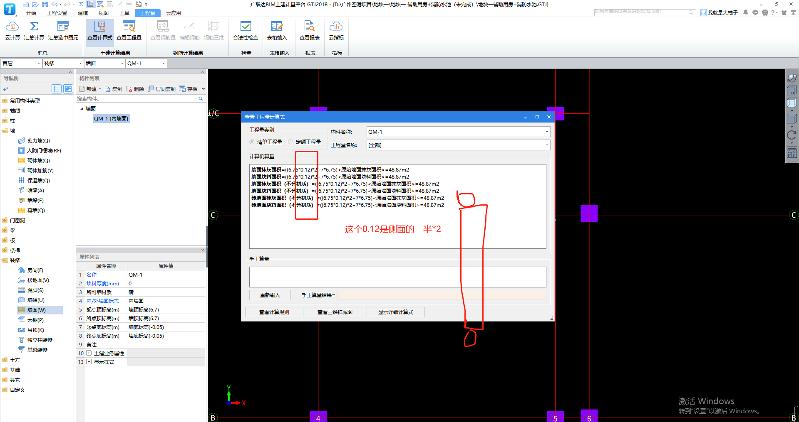
Task: Click the wireframe box view icon
Action: point(792,103)
